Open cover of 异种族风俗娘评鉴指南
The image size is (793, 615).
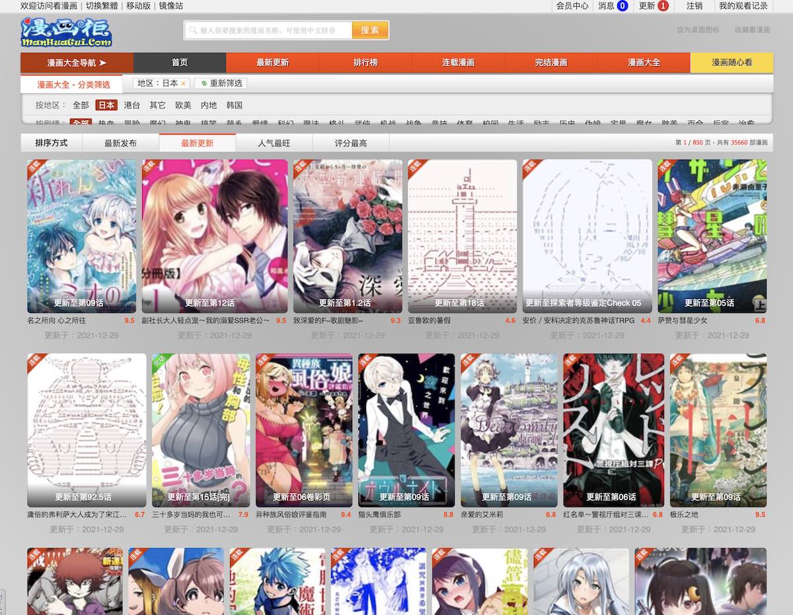(x=304, y=430)
